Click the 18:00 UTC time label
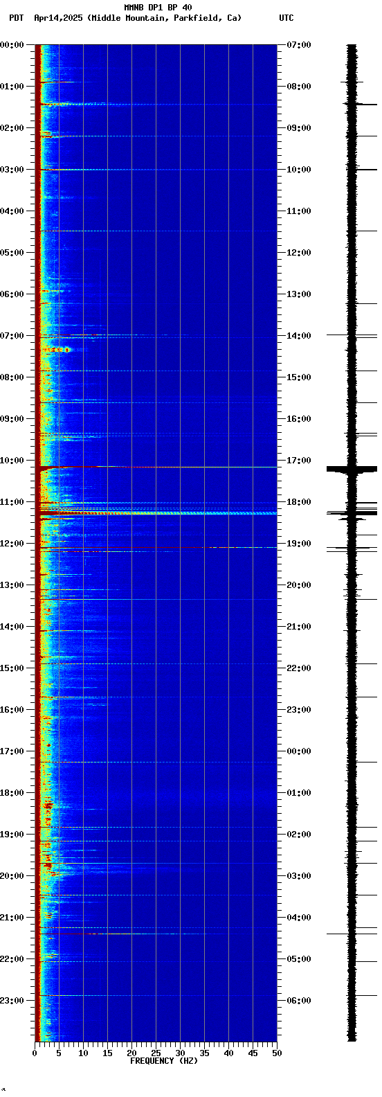The width and height of the screenshot is (382, 1097). point(299,502)
